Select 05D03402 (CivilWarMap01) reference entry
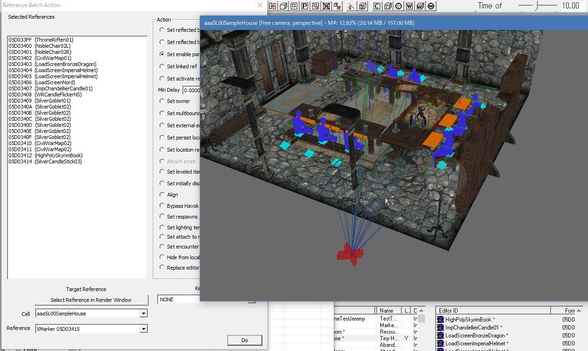The height and width of the screenshot is (351, 588). 40,58
